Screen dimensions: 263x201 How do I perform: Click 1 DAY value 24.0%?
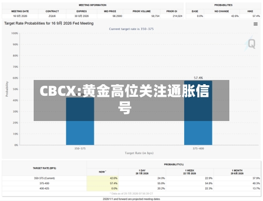click(x=161, y=178)
